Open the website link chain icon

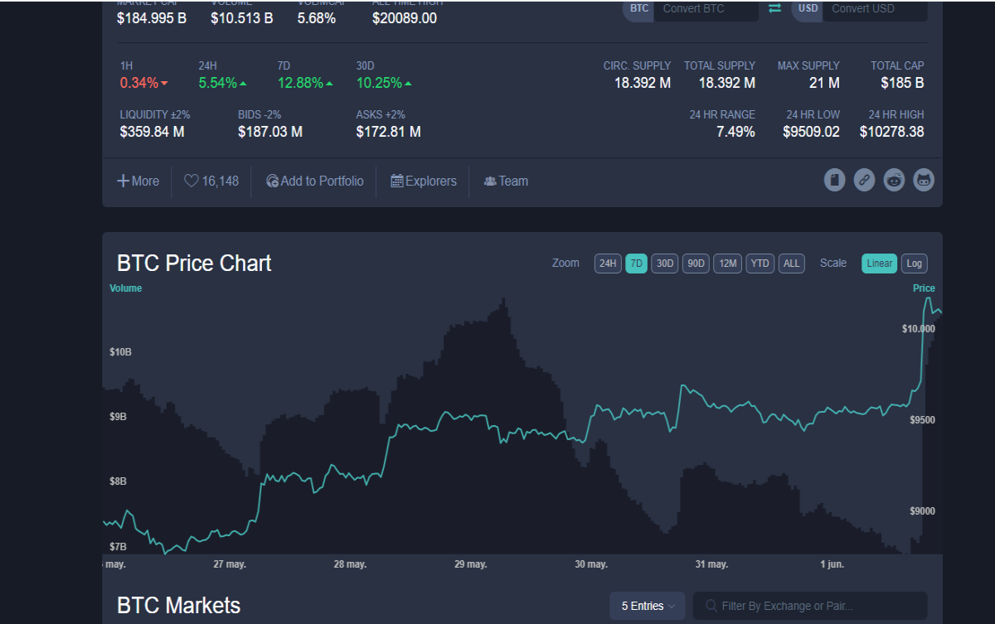(x=864, y=180)
